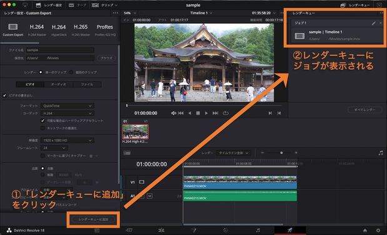Open the 1920 x 1080 HD resolution dropdown

(67, 140)
